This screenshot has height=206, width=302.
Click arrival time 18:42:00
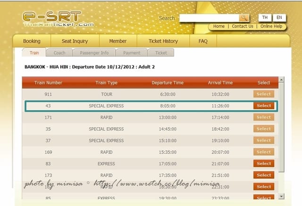point(220,129)
